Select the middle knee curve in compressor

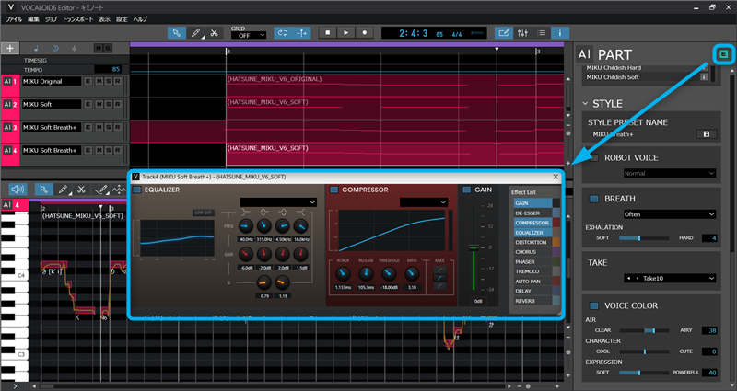coord(440,278)
